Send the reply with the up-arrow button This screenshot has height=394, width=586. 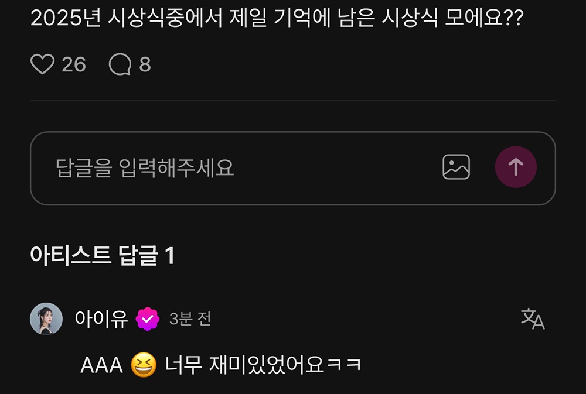pos(516,167)
